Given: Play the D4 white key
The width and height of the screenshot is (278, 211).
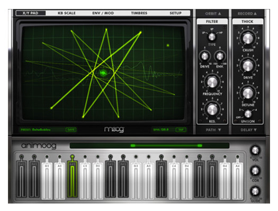Looking at the screenshot, I should 187,181.
